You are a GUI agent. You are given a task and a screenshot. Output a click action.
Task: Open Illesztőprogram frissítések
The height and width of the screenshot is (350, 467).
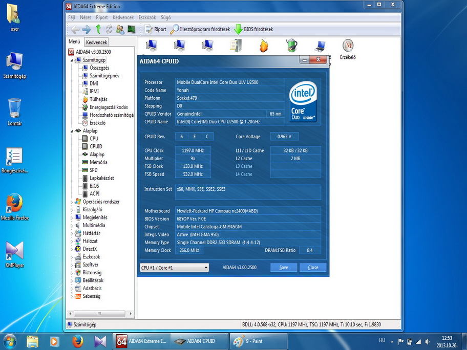tap(200, 29)
